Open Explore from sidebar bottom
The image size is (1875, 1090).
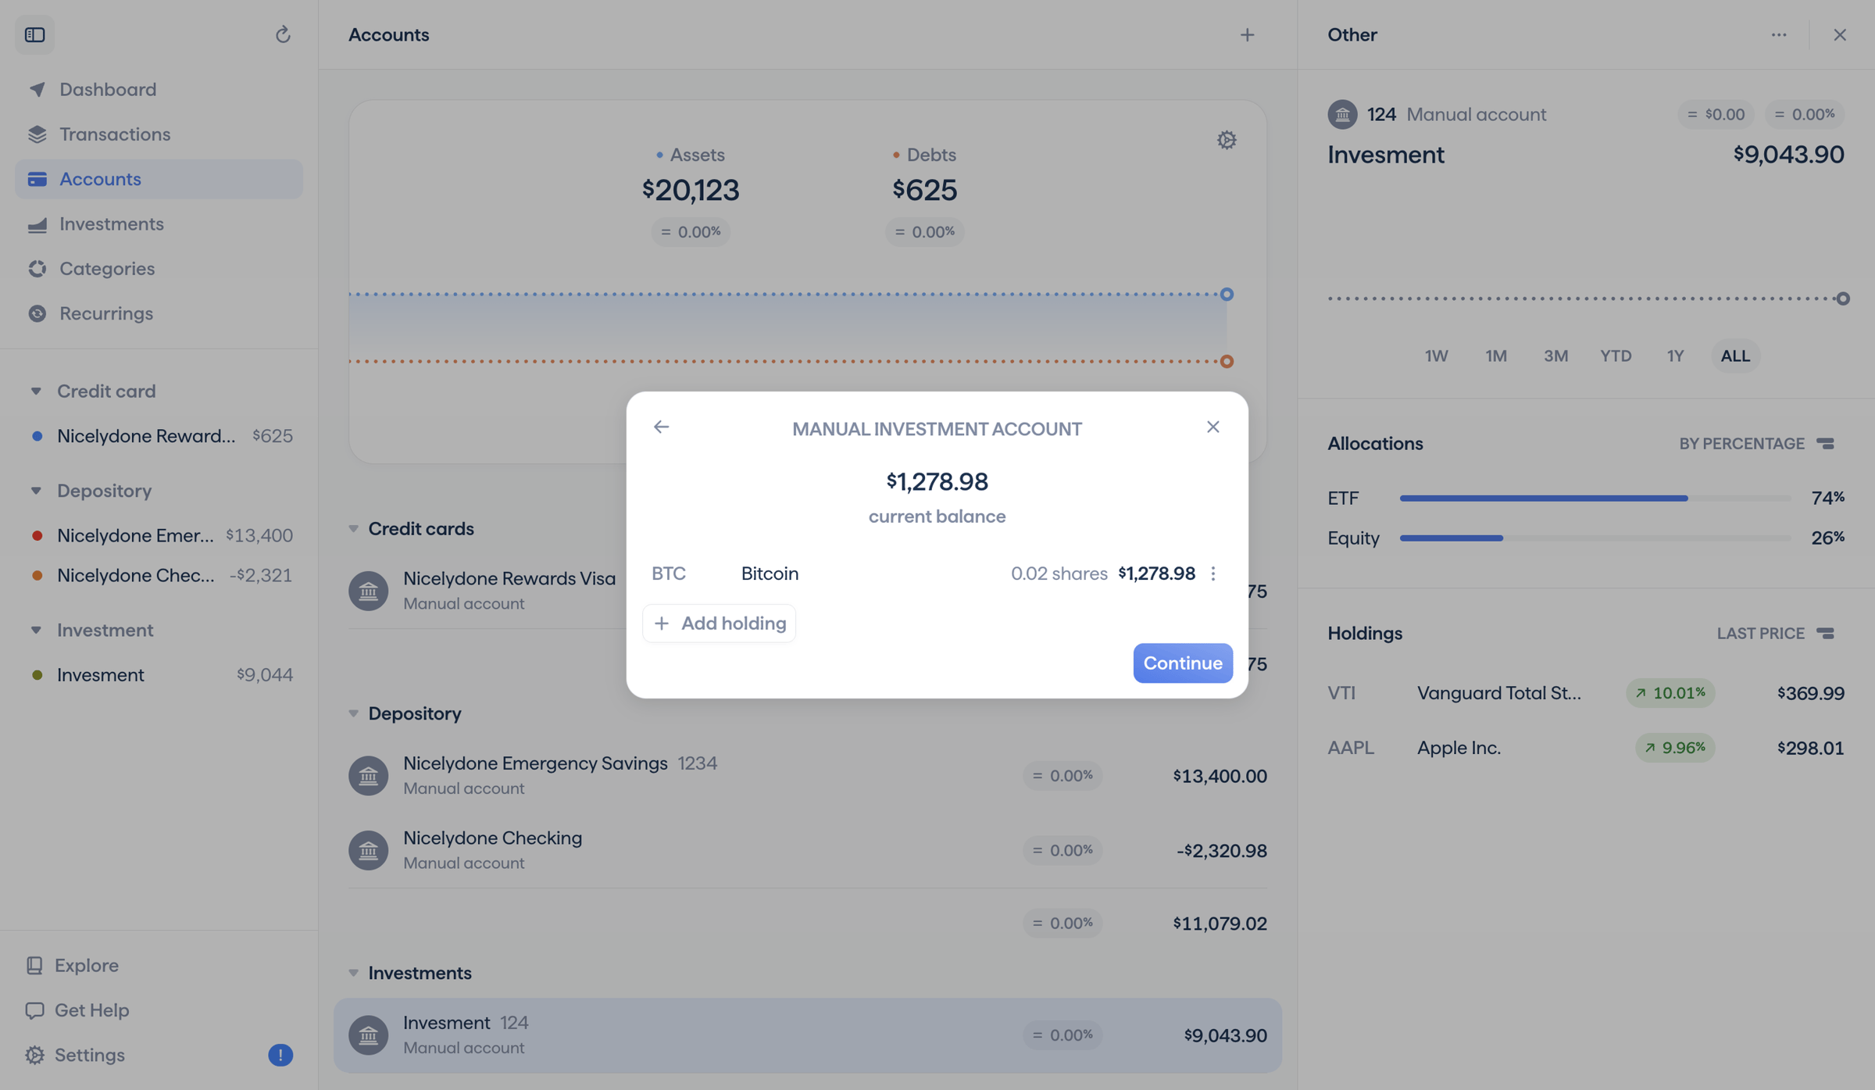pos(72,966)
